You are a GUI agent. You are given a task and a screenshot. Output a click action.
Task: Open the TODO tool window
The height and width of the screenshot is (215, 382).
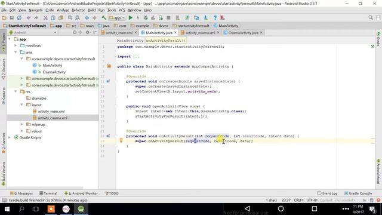point(112,193)
